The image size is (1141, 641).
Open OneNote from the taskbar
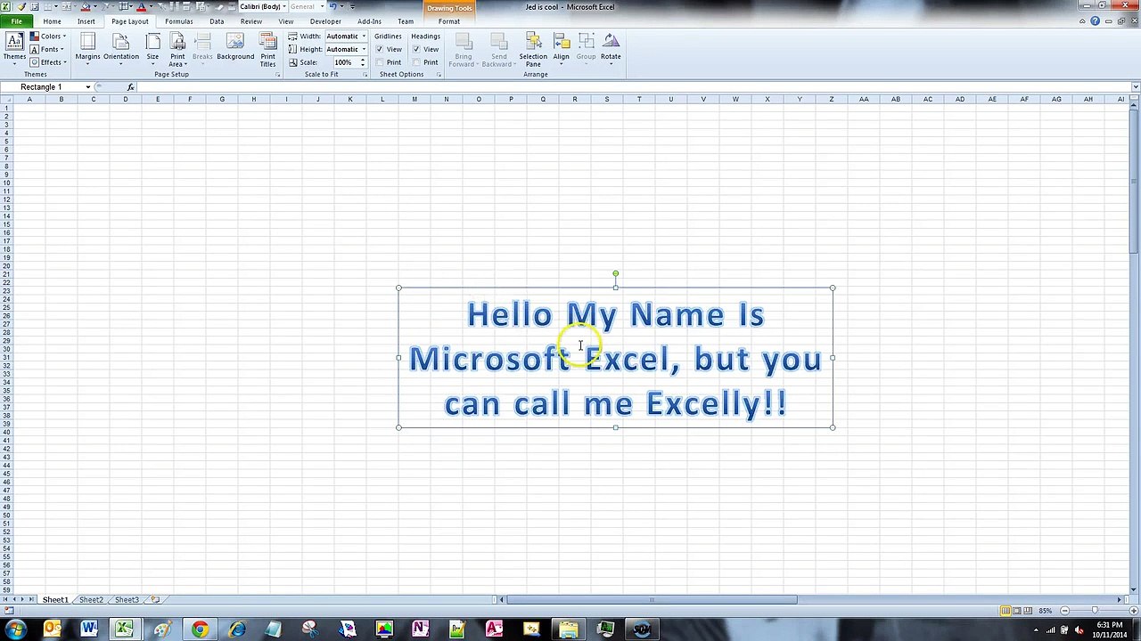(421, 629)
